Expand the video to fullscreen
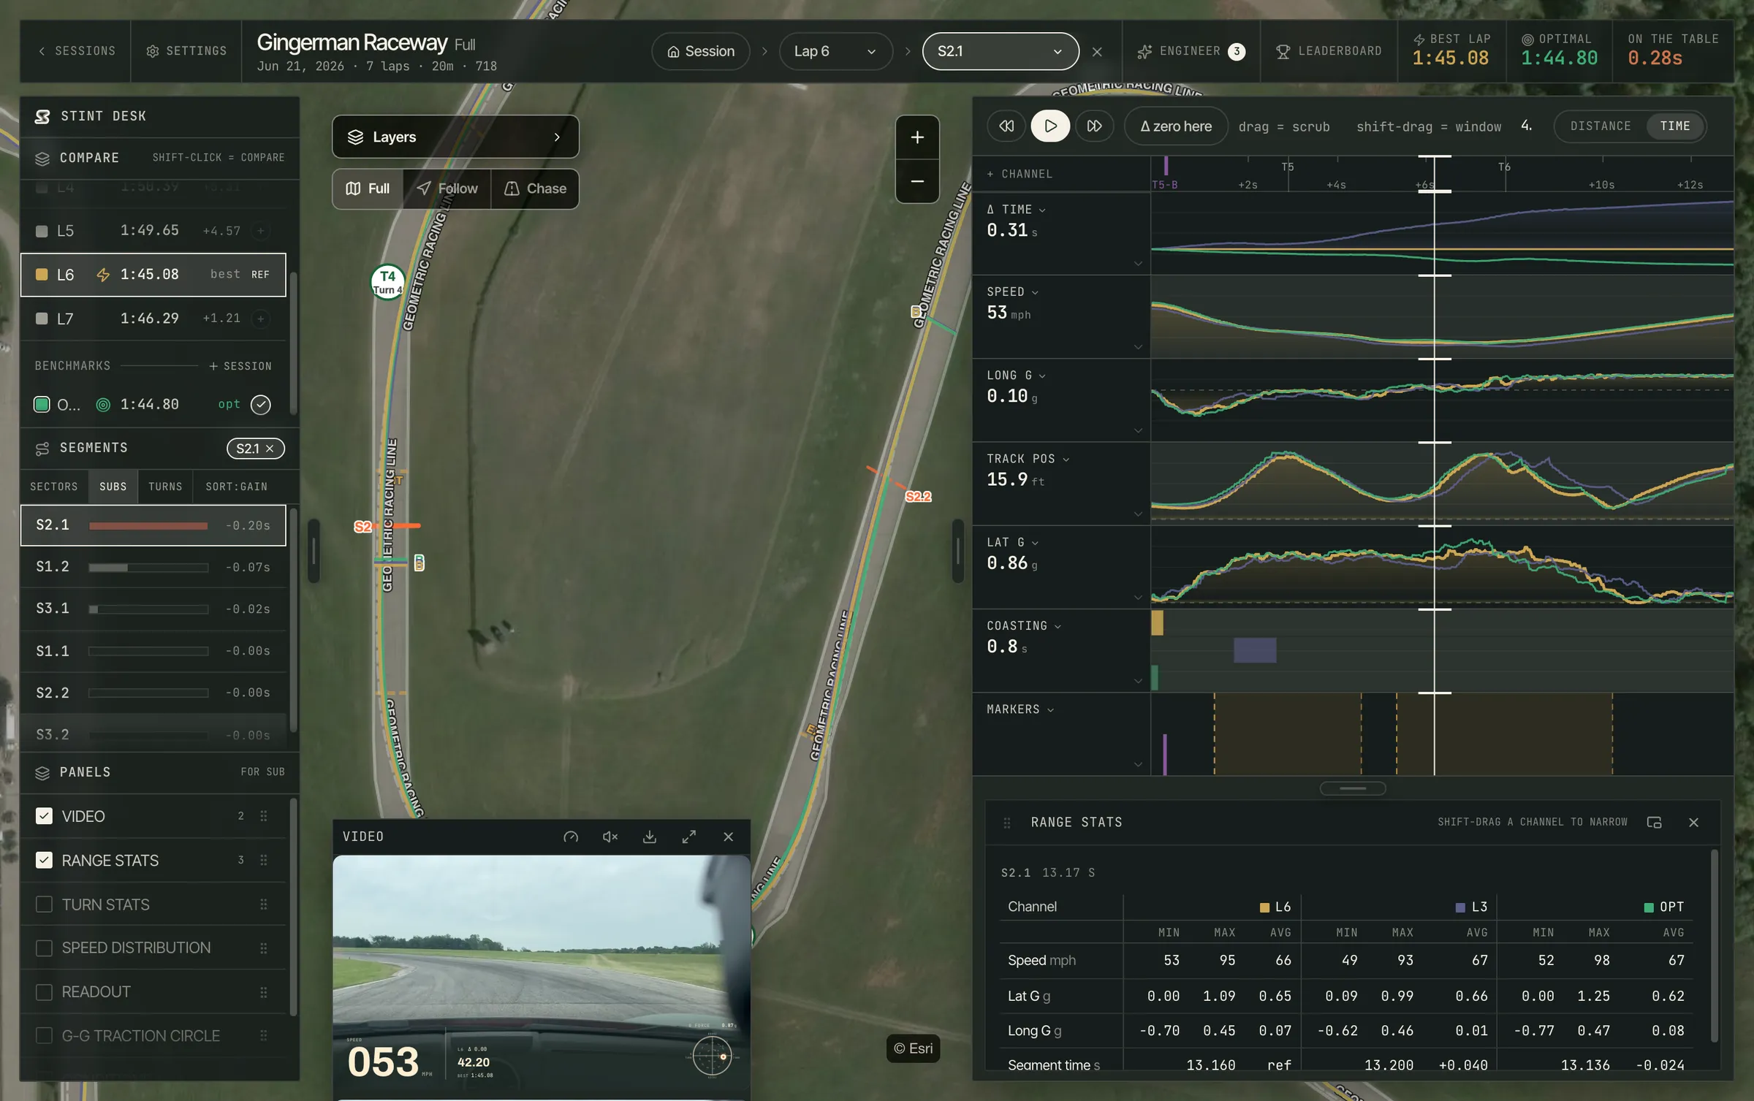Image resolution: width=1754 pixels, height=1101 pixels. tap(688, 837)
